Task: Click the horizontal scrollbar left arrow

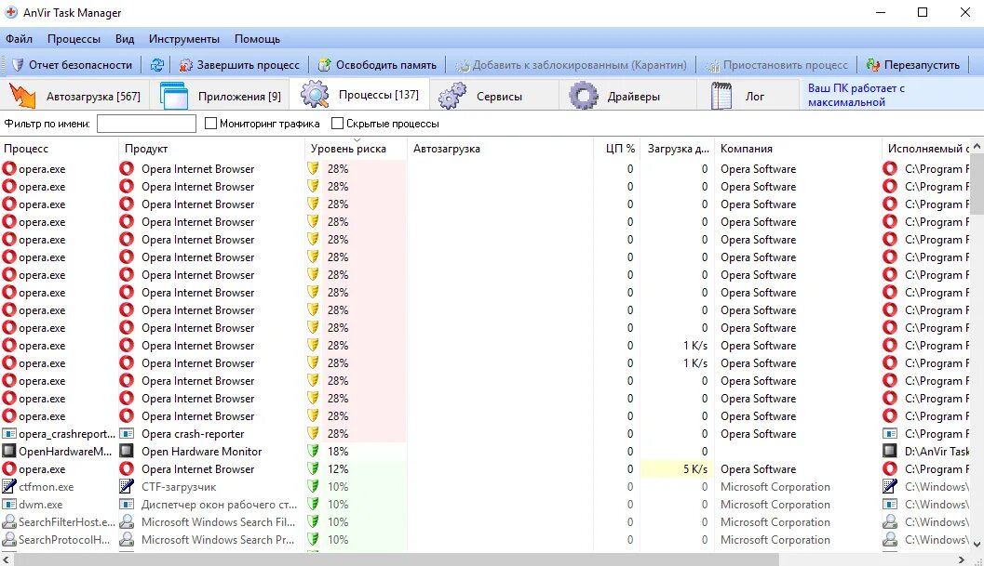Action: [7, 559]
